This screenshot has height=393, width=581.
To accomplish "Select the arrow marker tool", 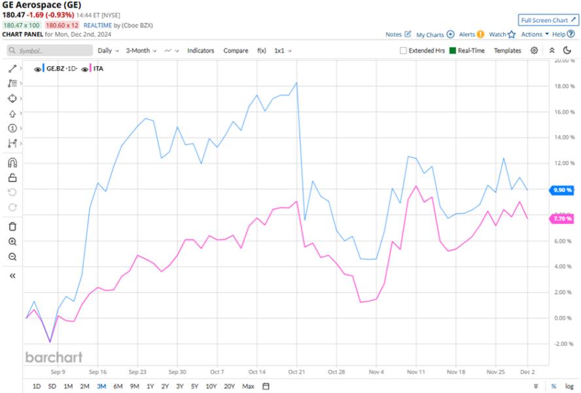I will click(x=12, y=113).
